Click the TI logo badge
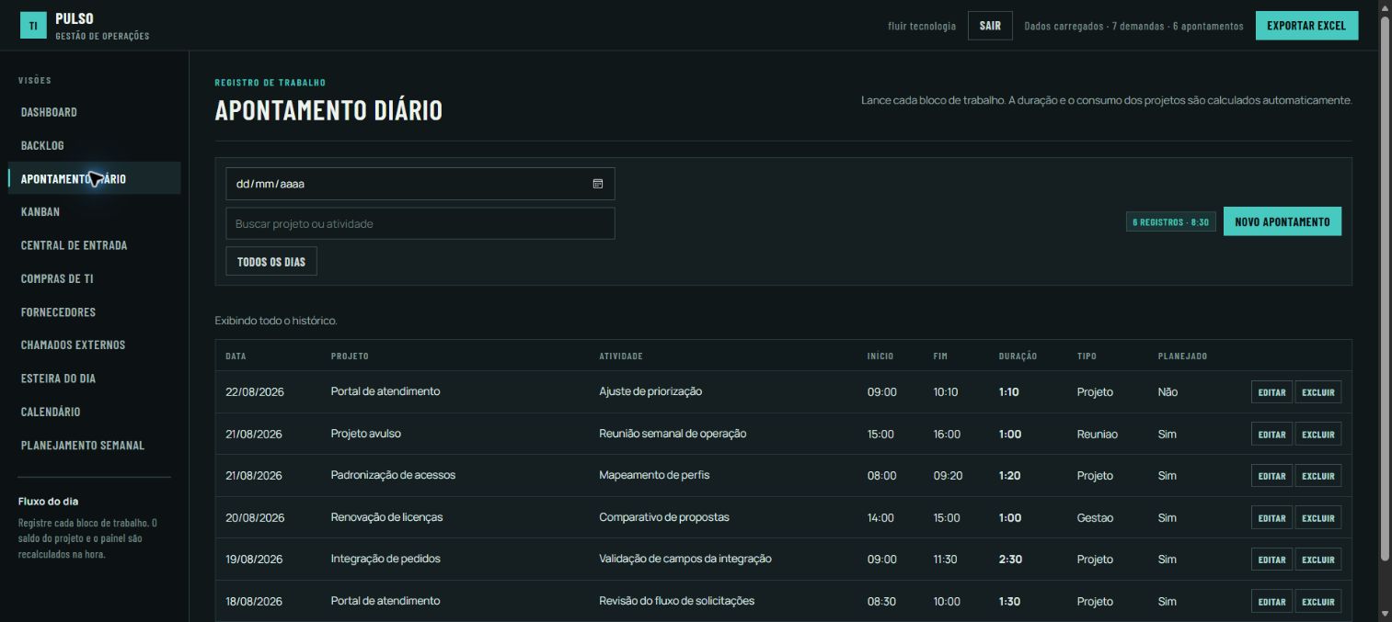This screenshot has height=622, width=1392. [x=33, y=26]
